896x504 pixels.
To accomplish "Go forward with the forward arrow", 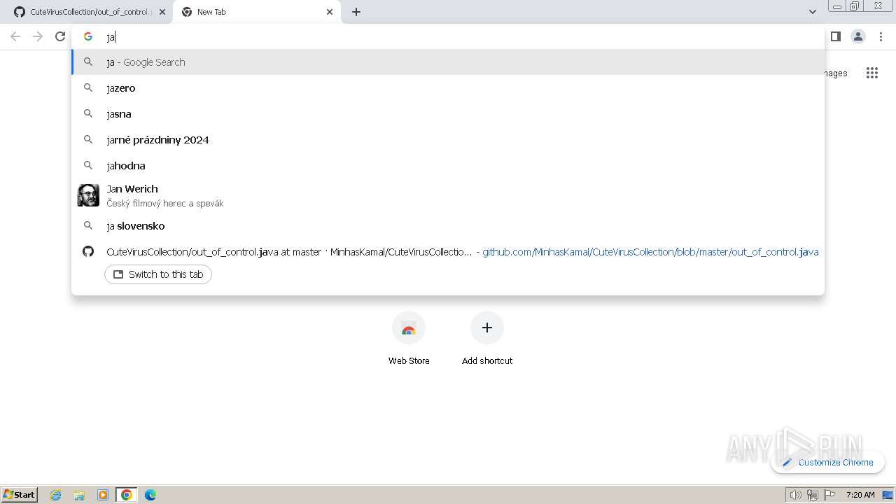I will pyautogui.click(x=38, y=36).
